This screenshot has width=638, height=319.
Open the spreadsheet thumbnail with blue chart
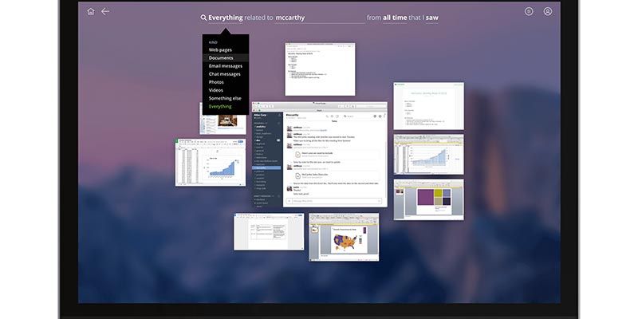tap(210, 163)
